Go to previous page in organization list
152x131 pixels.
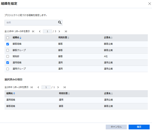pos(40,31)
